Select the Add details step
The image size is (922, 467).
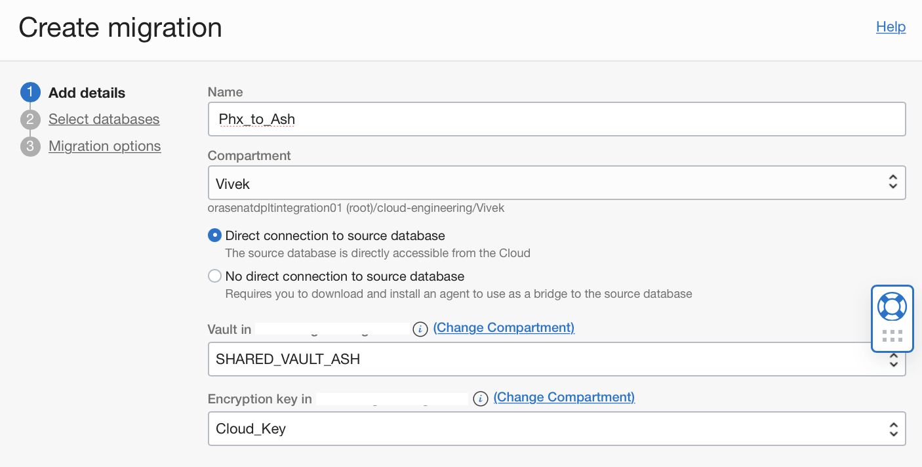[x=87, y=93]
